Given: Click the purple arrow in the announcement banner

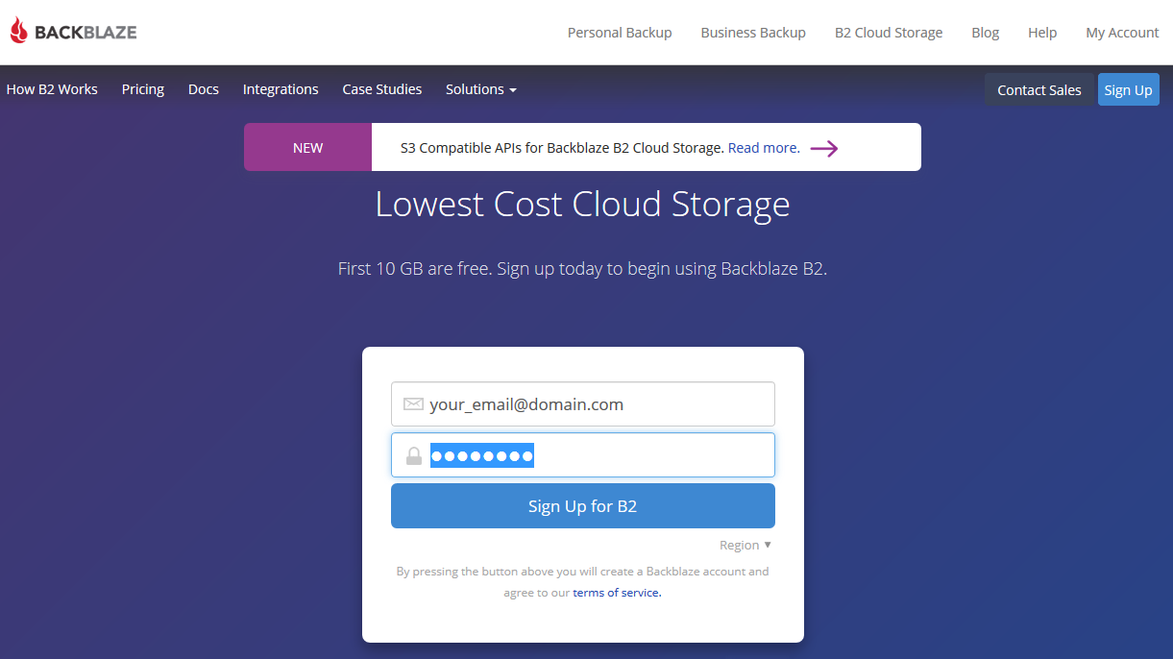Looking at the screenshot, I should (823, 148).
